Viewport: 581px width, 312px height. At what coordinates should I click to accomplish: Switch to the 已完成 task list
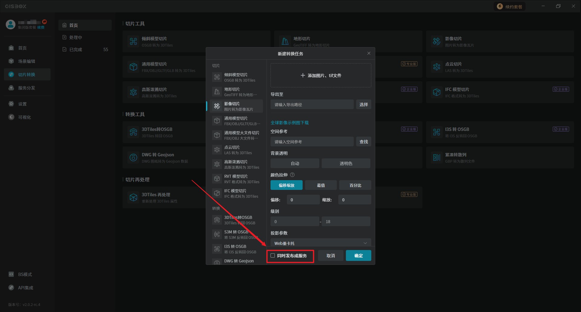[76, 50]
